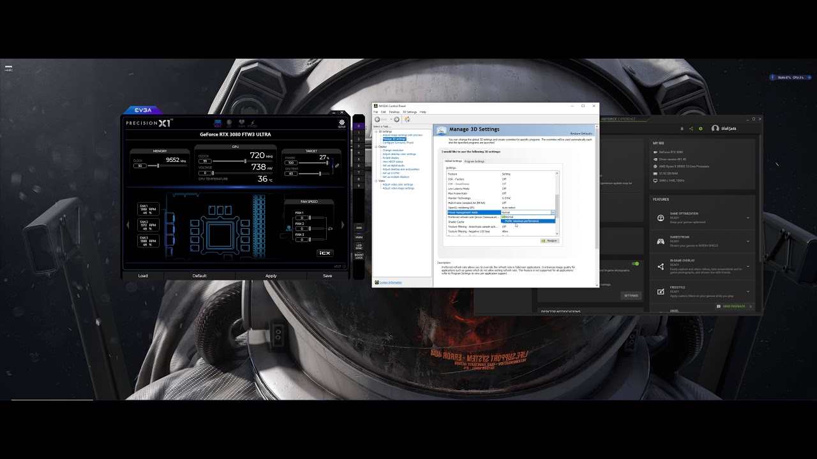The image size is (817, 459).
Task: Collapse the Video tree node
Action: click(x=376, y=181)
